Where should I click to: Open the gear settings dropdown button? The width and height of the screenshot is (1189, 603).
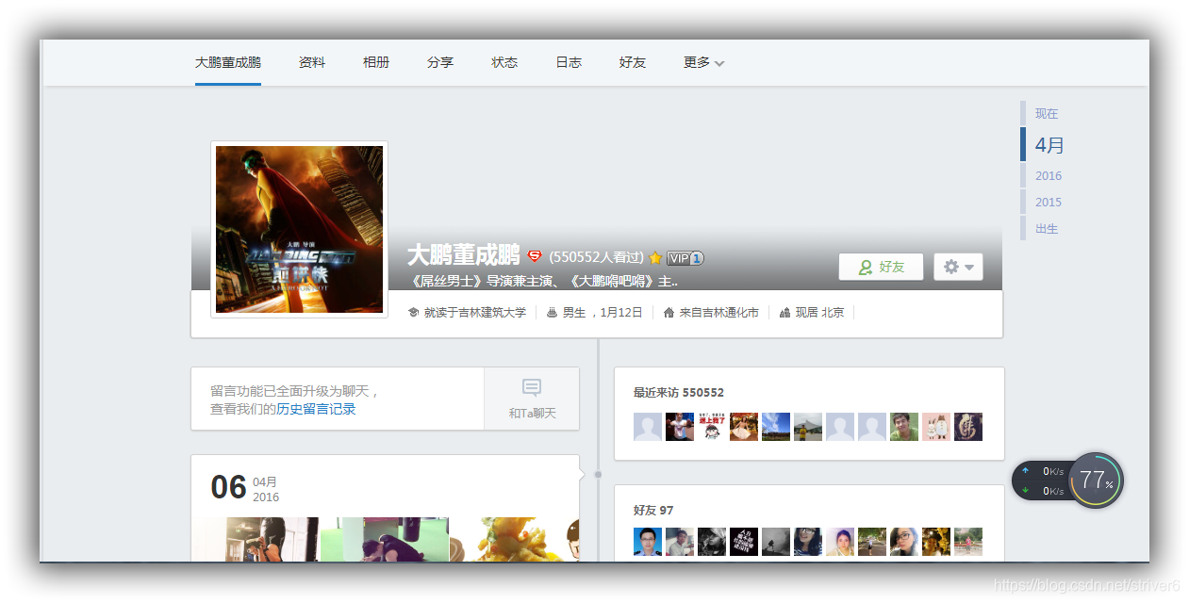pyautogui.click(x=958, y=267)
